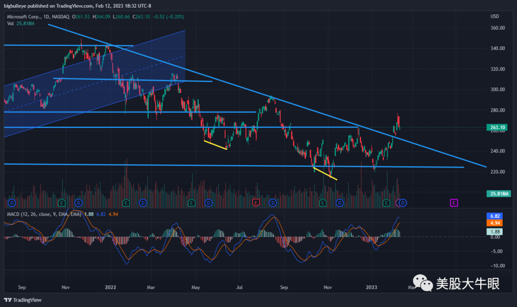The image size is (517, 307).
Task: Click the purple upcoming earnings E marker
Action: click(x=454, y=203)
